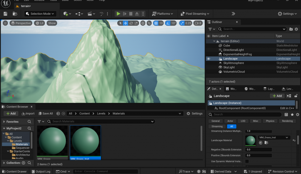301x174 pixels.
Task: Toggle scale snapping
Action: [x=182, y=23]
